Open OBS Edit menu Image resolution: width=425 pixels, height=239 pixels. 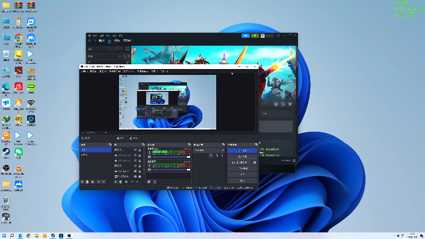coord(93,71)
